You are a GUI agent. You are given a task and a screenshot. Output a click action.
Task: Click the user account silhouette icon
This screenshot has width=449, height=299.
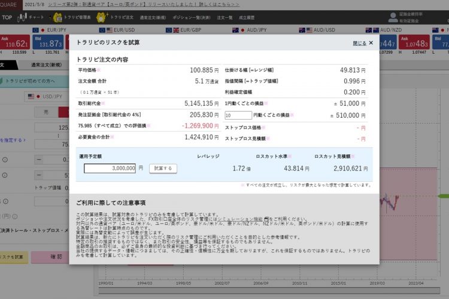click(x=393, y=17)
